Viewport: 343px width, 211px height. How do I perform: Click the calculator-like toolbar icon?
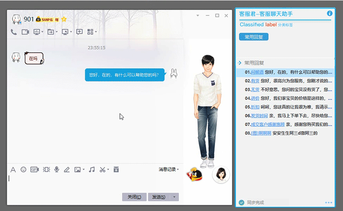(x=116, y=170)
